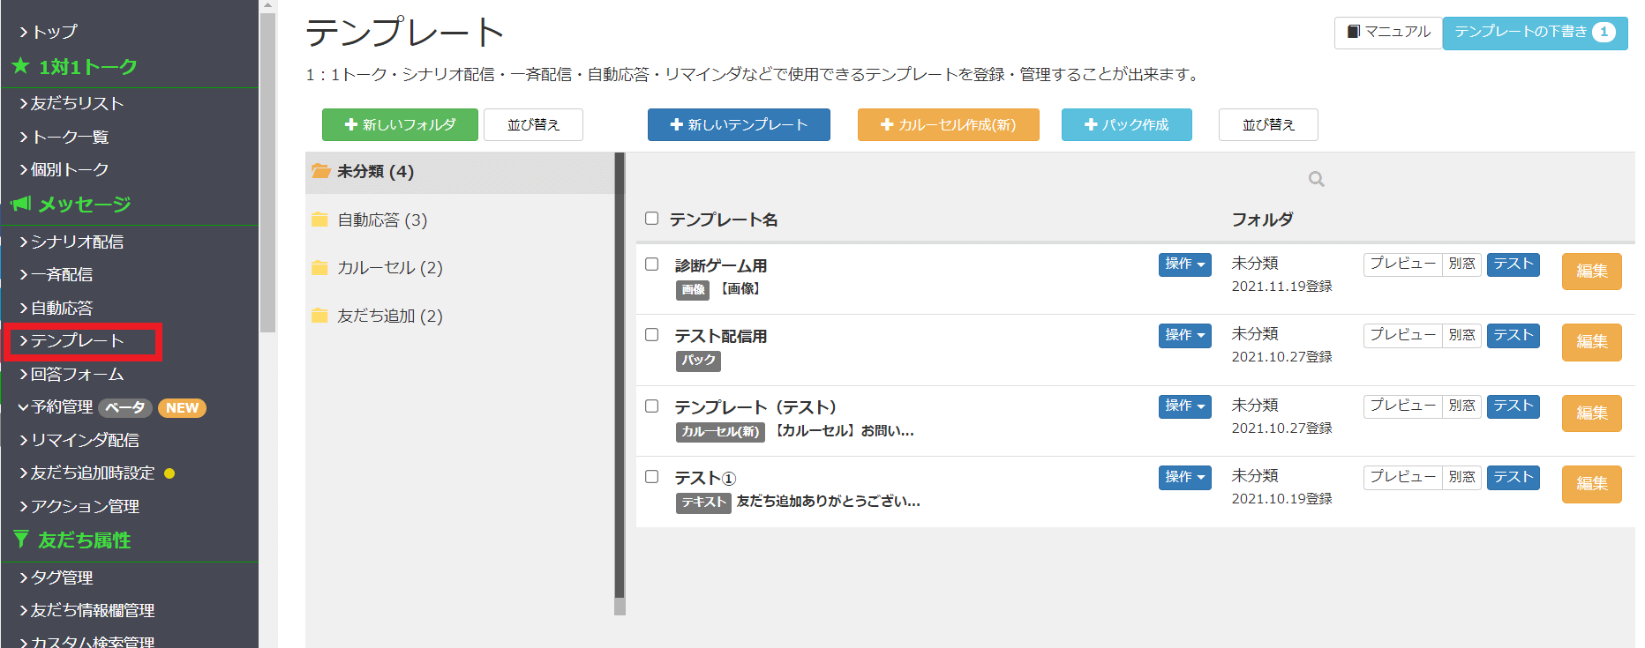1645x648 pixels.
Task: Open テンプレートの下書き drafts button
Action: click(x=1535, y=33)
